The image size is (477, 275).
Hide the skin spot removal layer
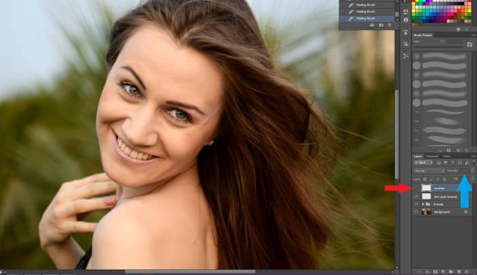(x=416, y=197)
